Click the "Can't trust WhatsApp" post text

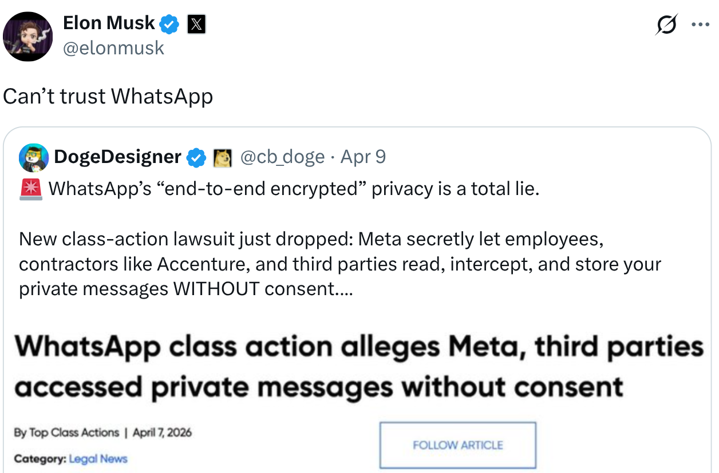point(108,96)
